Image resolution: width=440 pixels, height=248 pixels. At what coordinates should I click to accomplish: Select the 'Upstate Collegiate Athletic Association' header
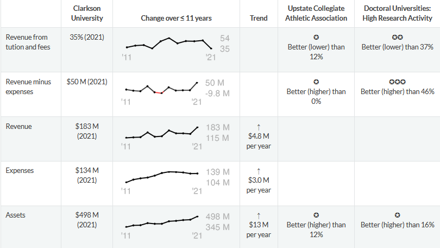pyautogui.click(x=316, y=14)
